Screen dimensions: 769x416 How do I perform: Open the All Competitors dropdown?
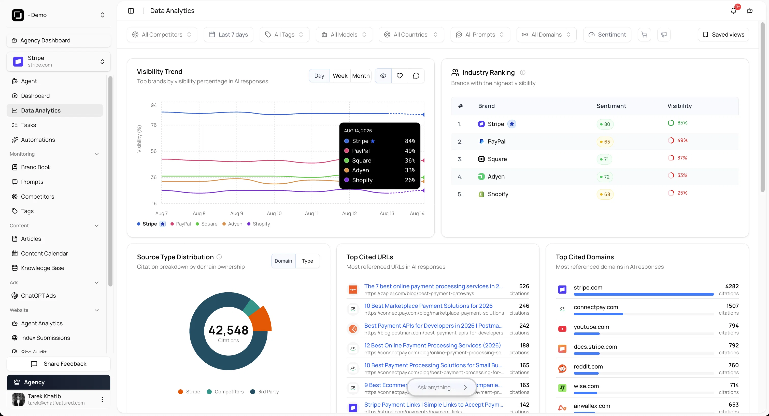[162, 35]
